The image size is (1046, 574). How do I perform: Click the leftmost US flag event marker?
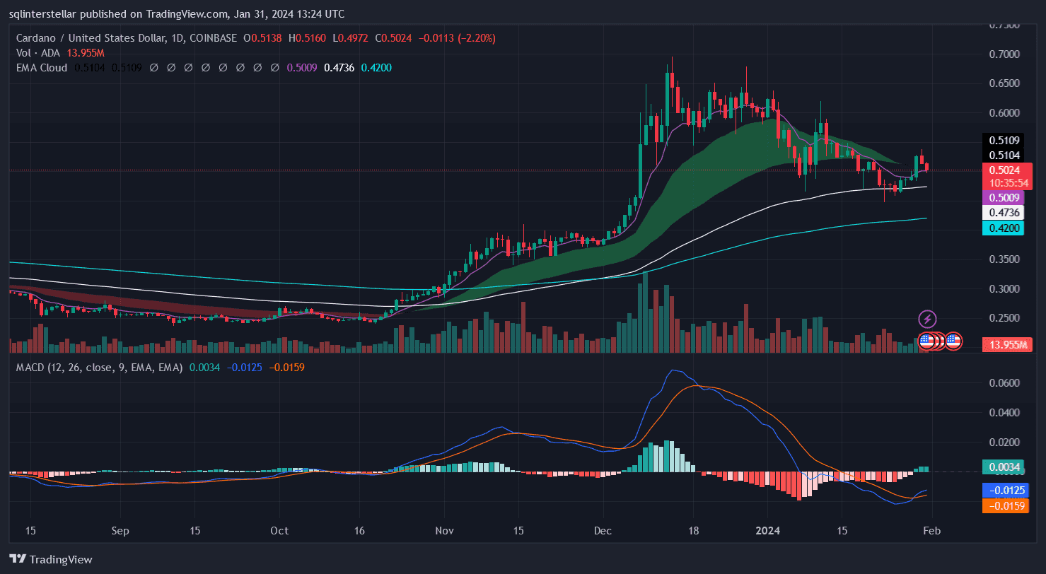point(925,341)
